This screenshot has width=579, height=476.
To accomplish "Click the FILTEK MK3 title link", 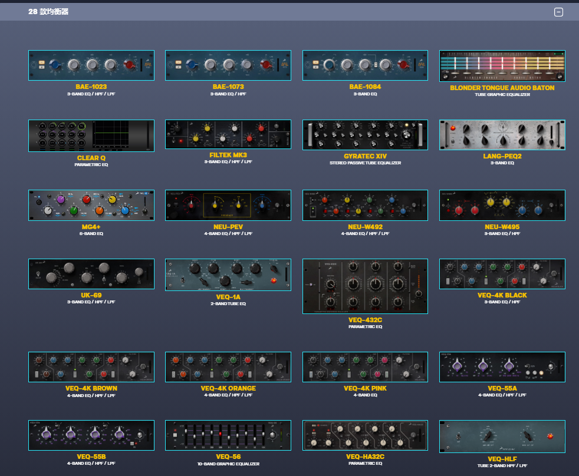I will point(228,156).
